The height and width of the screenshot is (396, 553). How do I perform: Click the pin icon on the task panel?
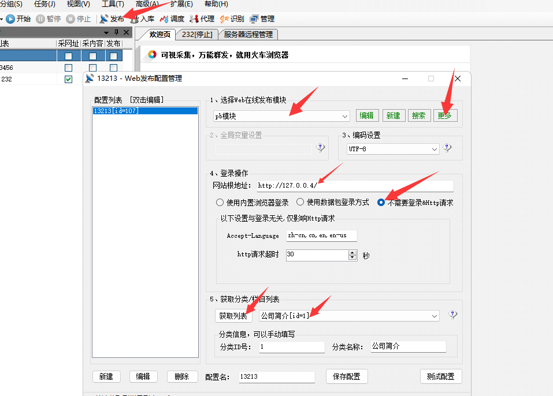[116, 32]
